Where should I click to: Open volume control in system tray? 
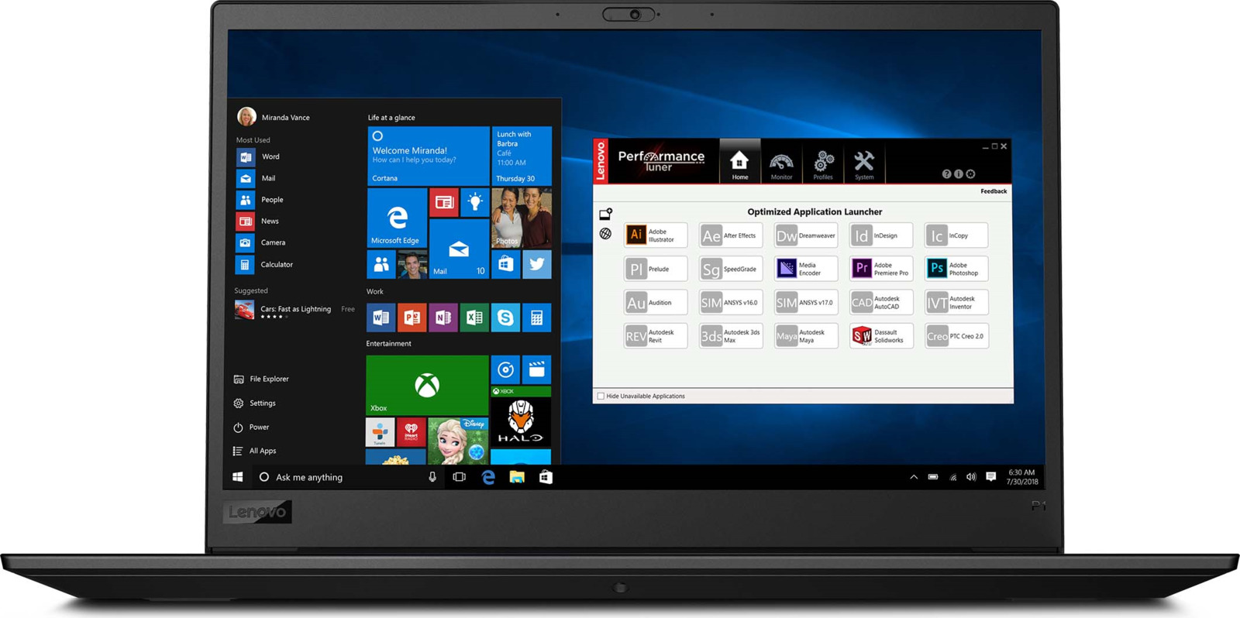click(x=971, y=477)
